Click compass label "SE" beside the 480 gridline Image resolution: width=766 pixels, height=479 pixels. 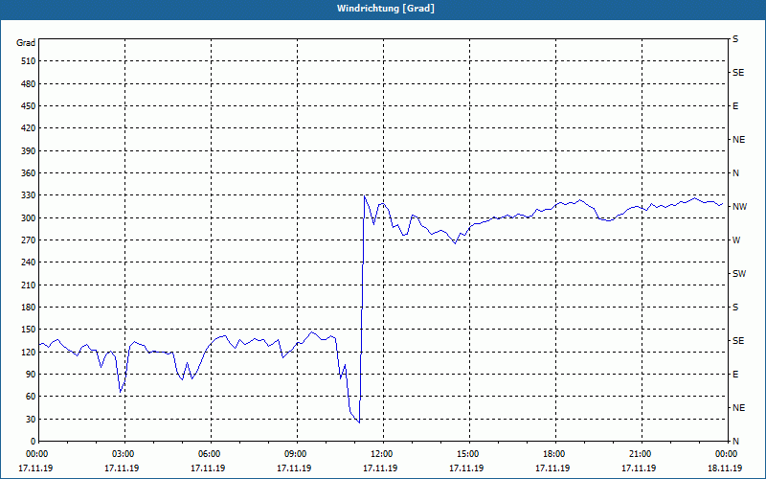(x=738, y=73)
